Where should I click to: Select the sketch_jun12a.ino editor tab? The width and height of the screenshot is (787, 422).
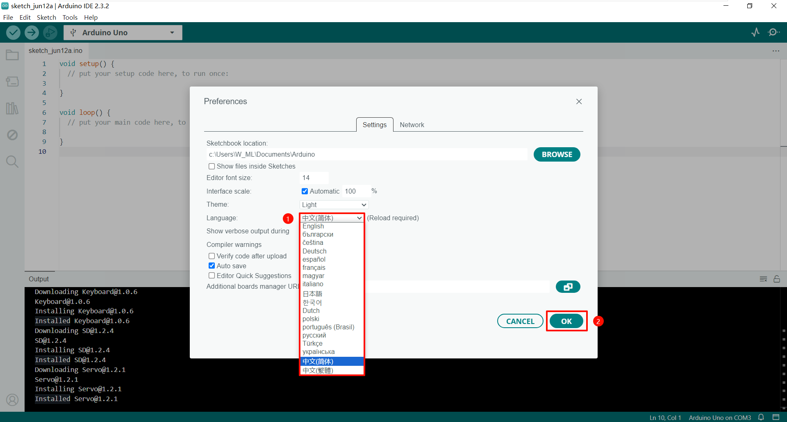point(56,50)
